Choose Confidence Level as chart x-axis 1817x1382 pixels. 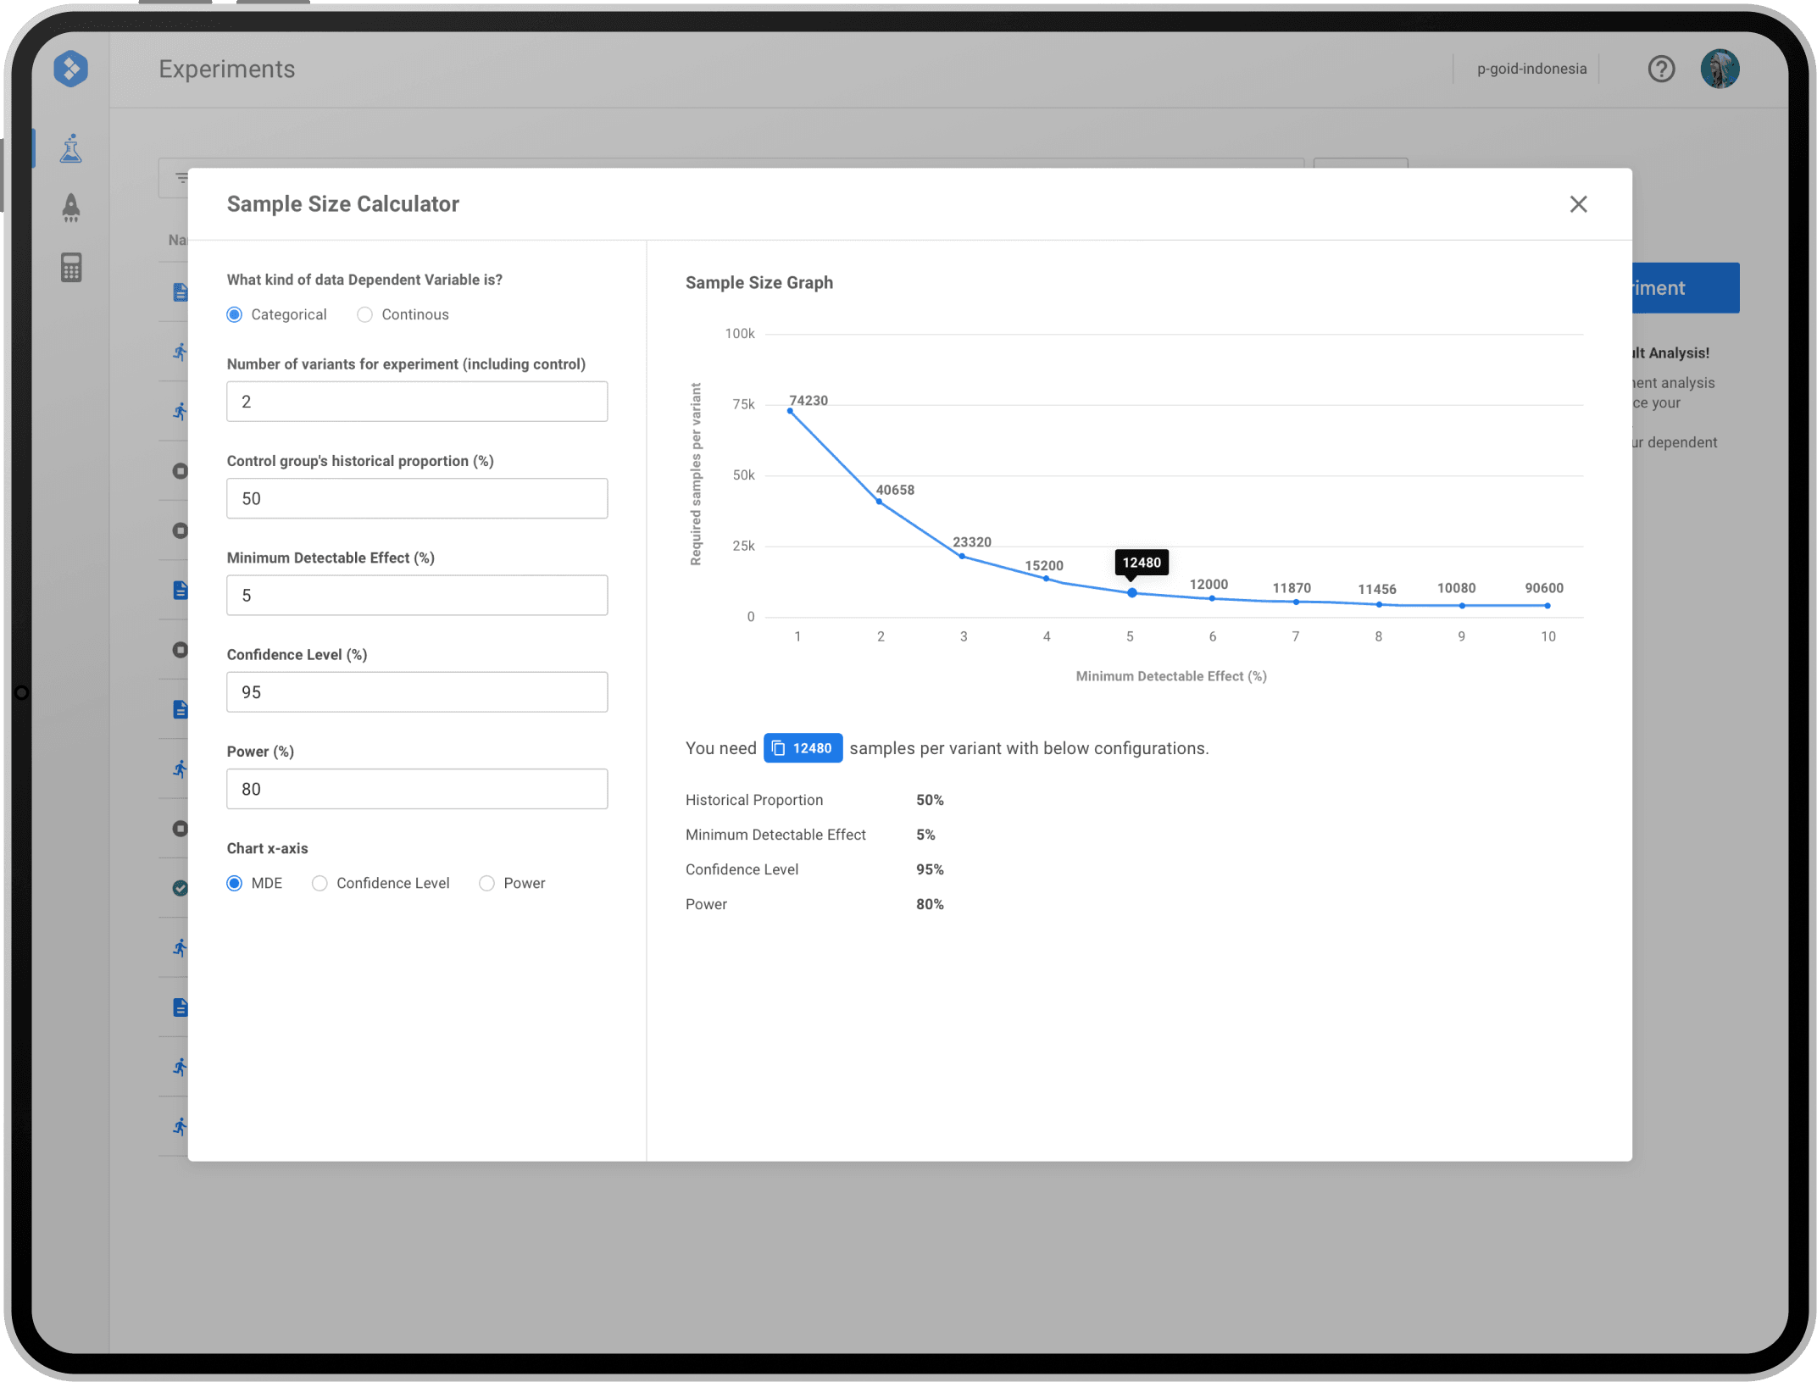[x=320, y=883]
